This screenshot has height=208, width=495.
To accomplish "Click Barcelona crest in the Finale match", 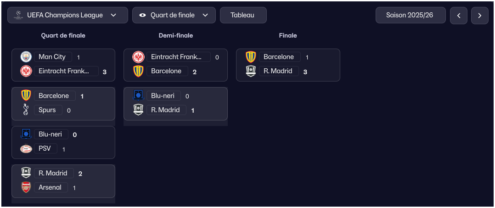I will pos(251,57).
